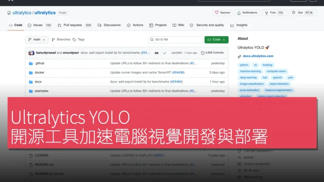
Task: Open the docs.ultralytics.com link
Action: (x=258, y=56)
